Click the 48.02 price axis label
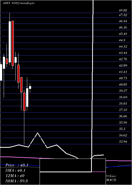Viewport: 132px width, 185px height. pos(123,10)
